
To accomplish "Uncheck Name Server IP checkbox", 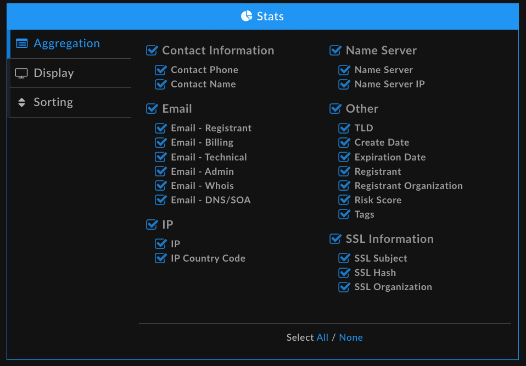I will pyautogui.click(x=344, y=84).
